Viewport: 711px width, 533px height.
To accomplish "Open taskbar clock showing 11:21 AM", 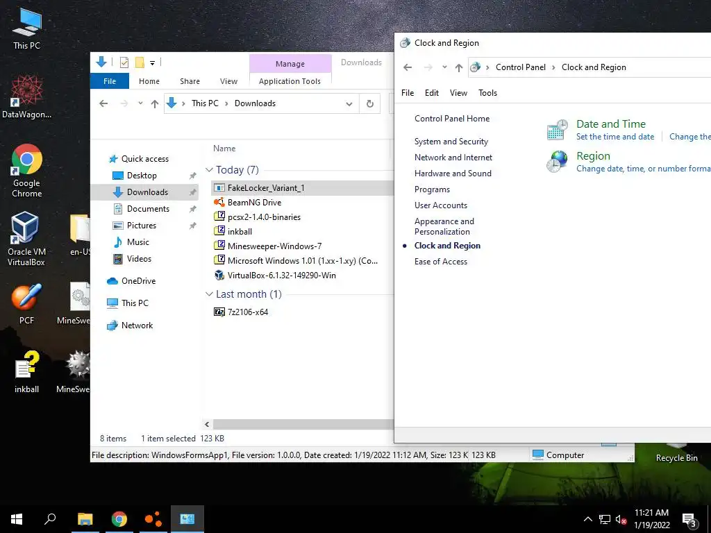I will click(651, 519).
